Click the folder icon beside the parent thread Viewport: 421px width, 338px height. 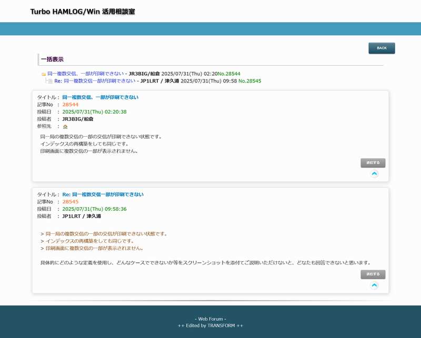[x=44, y=74]
